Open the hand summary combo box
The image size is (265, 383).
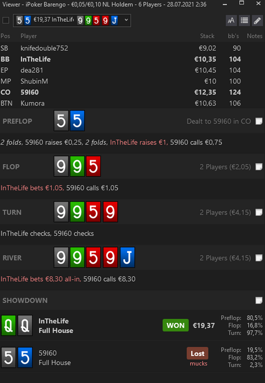[x=72, y=21]
